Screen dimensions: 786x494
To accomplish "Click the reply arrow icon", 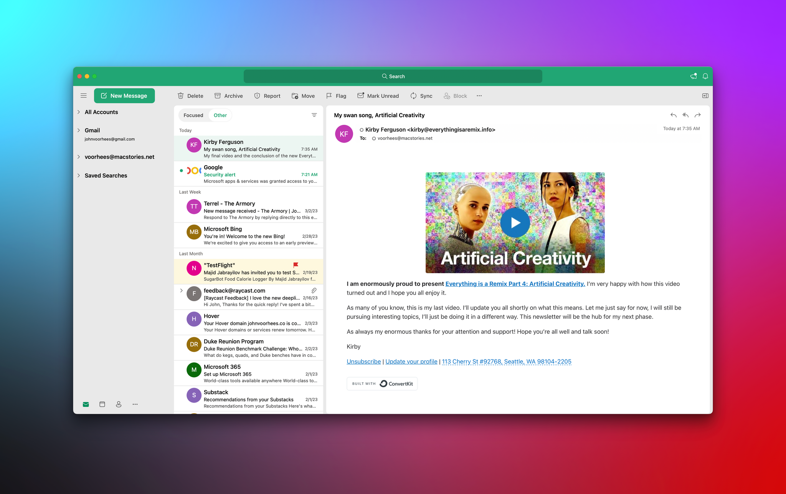I will pos(674,116).
